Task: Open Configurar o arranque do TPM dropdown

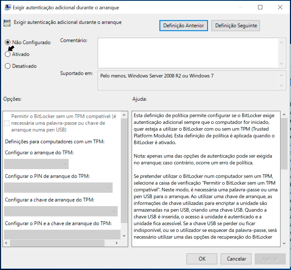Action: point(36,164)
